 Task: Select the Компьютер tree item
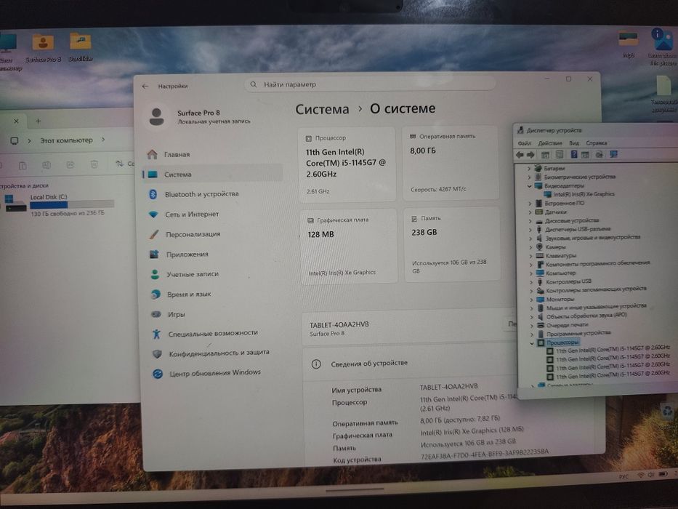click(561, 273)
